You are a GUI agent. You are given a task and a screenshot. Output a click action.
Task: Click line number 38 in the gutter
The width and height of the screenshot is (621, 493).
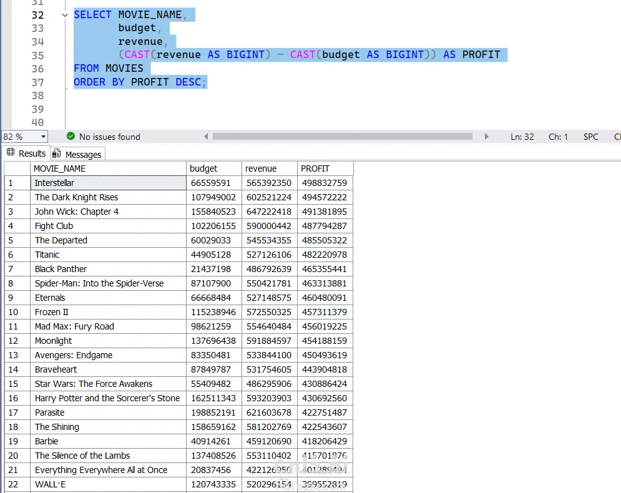(x=37, y=95)
